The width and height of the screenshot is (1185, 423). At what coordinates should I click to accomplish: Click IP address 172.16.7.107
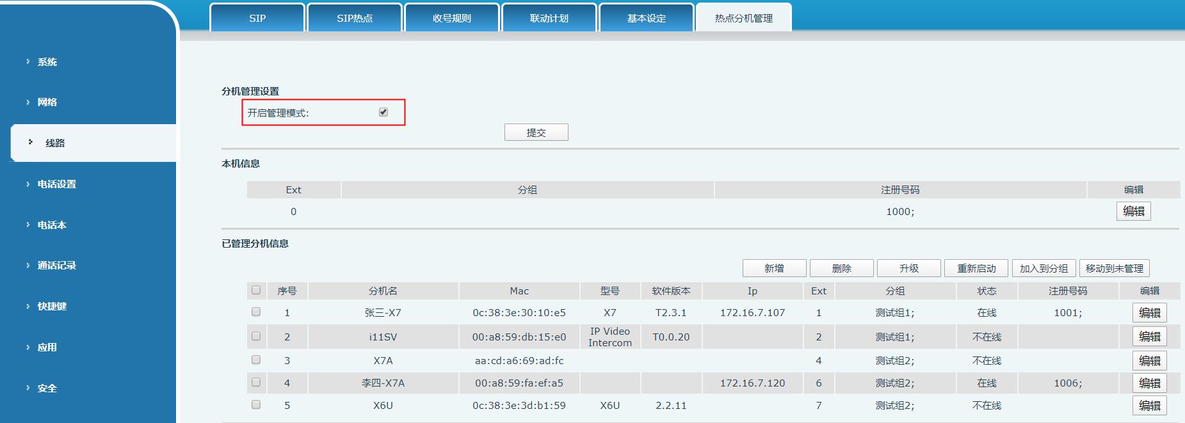[752, 313]
